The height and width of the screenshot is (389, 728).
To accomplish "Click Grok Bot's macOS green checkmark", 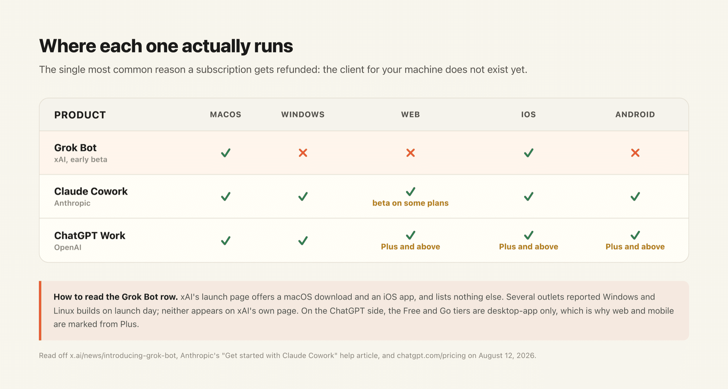I will [x=226, y=153].
